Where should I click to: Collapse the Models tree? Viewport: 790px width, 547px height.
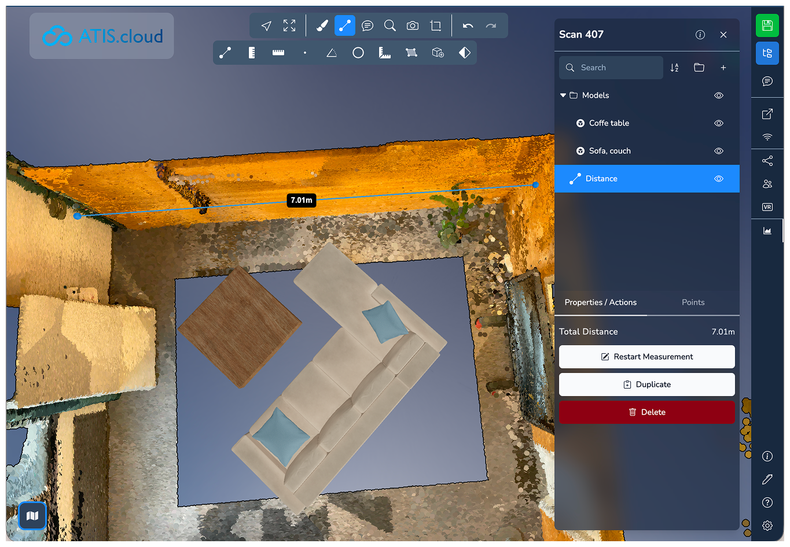tap(563, 95)
